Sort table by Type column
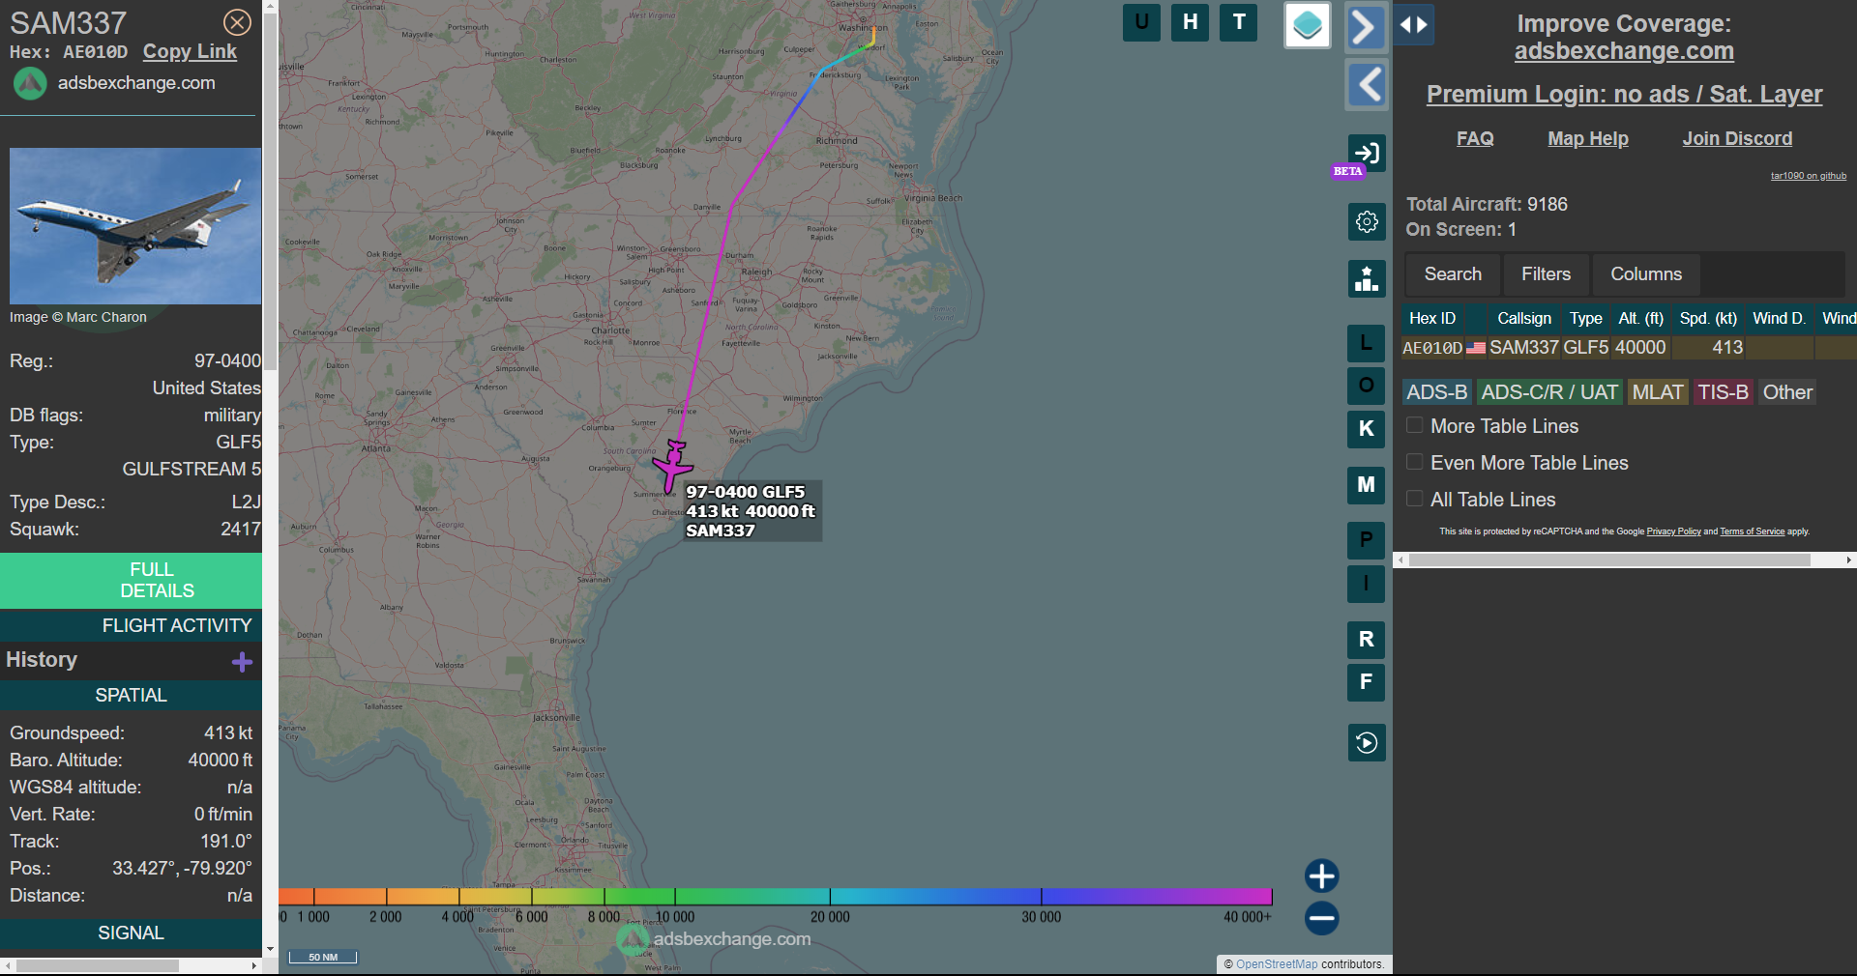 1586,318
